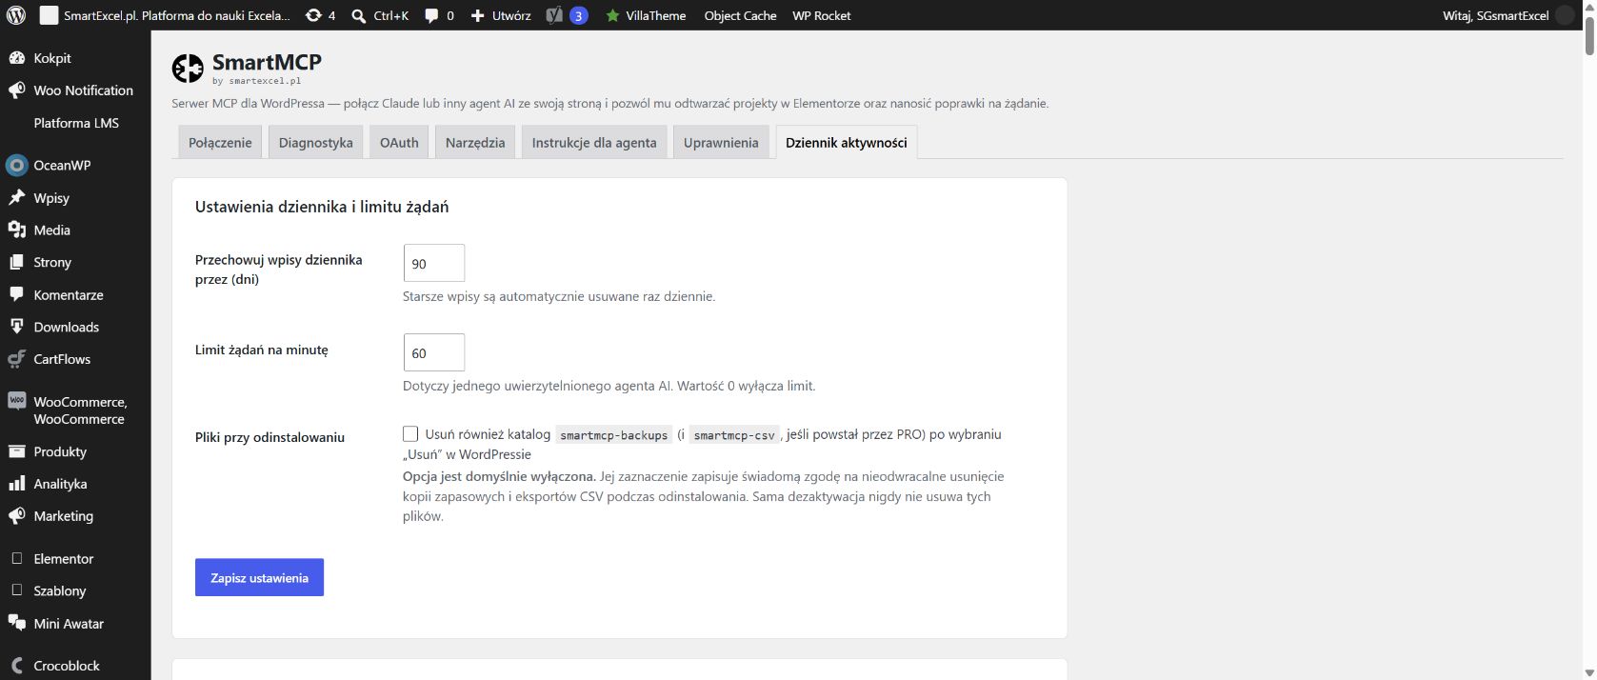The height and width of the screenshot is (680, 1597).
Task: Switch to the Uprawnienia tab
Action: point(721,142)
